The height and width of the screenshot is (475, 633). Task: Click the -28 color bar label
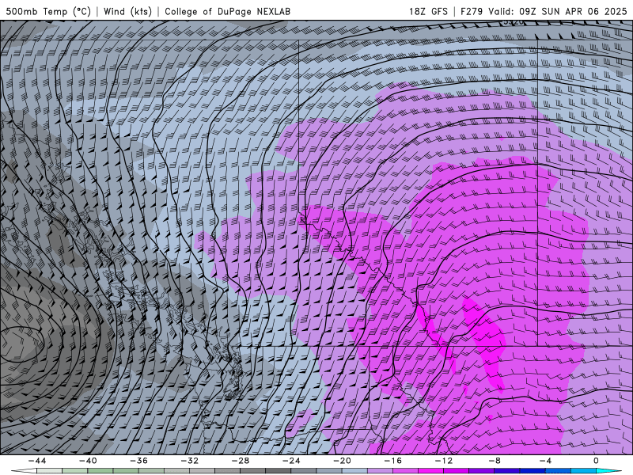pyautogui.click(x=241, y=461)
